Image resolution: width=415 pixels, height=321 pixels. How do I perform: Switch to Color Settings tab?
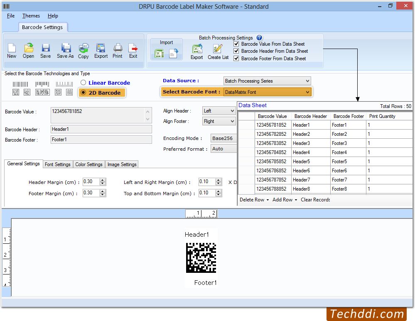tap(88, 164)
